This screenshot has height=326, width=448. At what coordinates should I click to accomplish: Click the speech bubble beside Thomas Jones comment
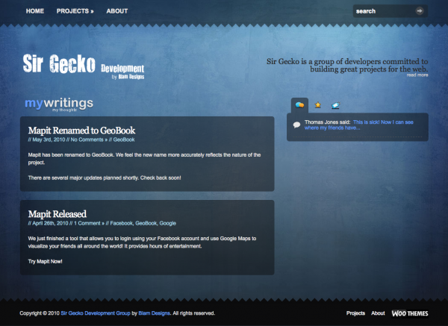coord(296,125)
